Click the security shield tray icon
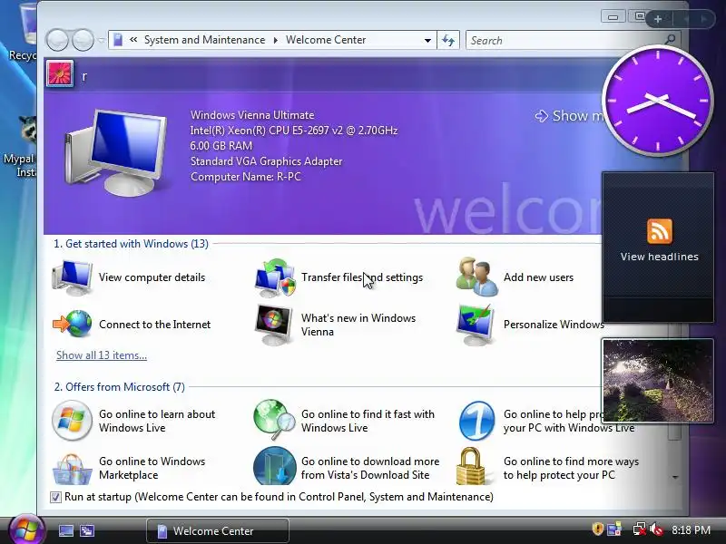 click(597, 529)
